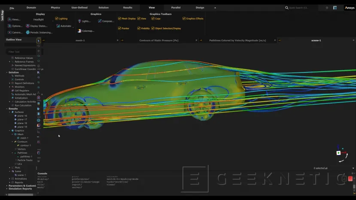Click the Quick Search field

click(x=301, y=8)
